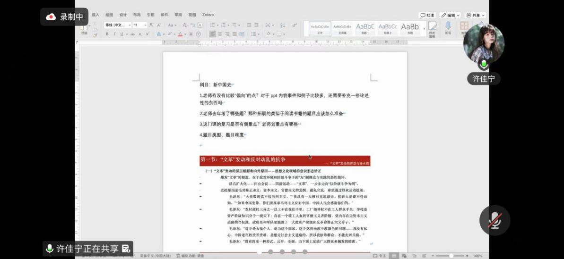Apply underline formatting to text
564x259 pixels.
[121, 34]
